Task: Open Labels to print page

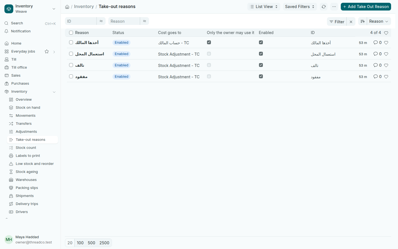Action: pyautogui.click(x=32, y=156)
